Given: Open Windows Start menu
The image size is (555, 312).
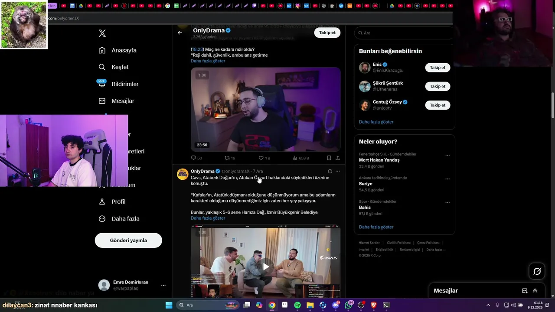Looking at the screenshot, I should click(x=169, y=305).
